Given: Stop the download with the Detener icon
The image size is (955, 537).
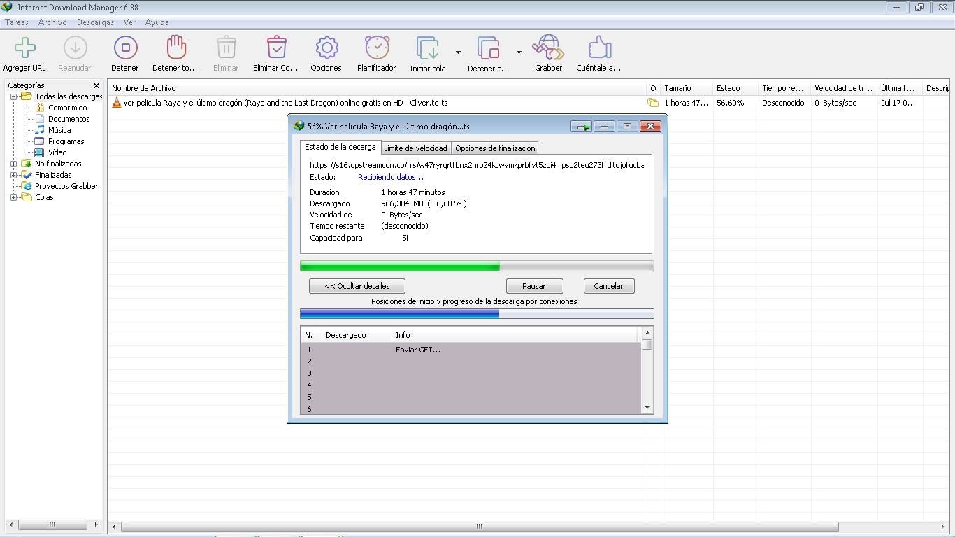Looking at the screenshot, I should pos(125,48).
